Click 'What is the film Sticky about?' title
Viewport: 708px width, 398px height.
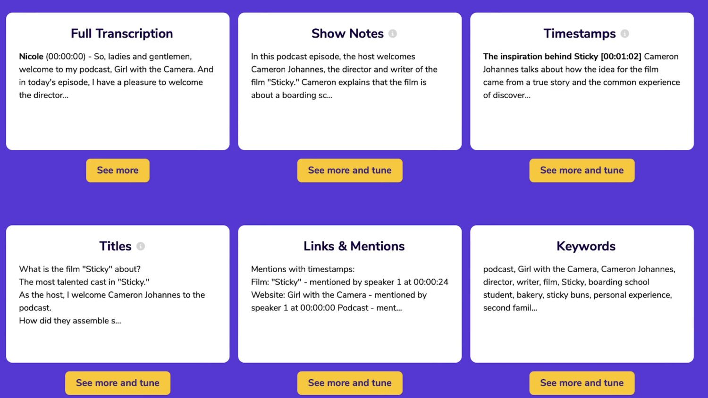[x=80, y=269]
